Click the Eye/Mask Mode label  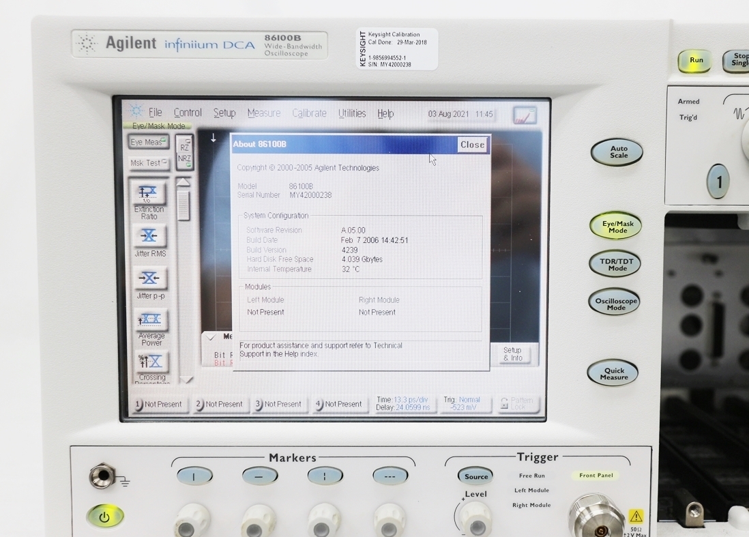158,126
